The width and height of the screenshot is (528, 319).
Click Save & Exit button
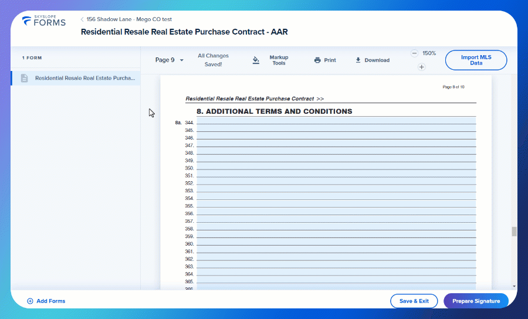414,301
